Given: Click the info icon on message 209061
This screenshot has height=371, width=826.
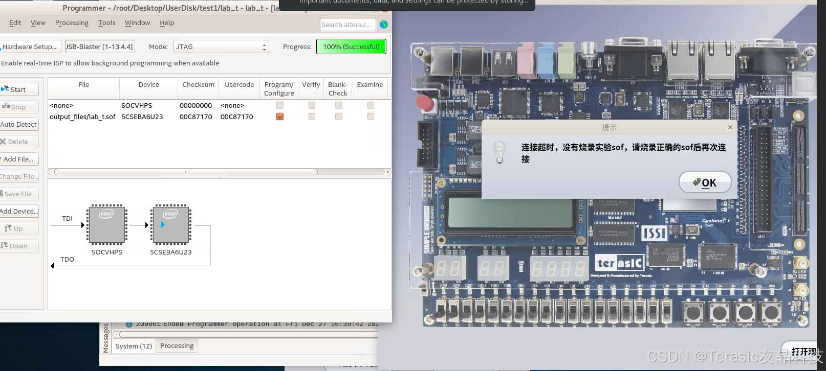Looking at the screenshot, I should (129, 324).
